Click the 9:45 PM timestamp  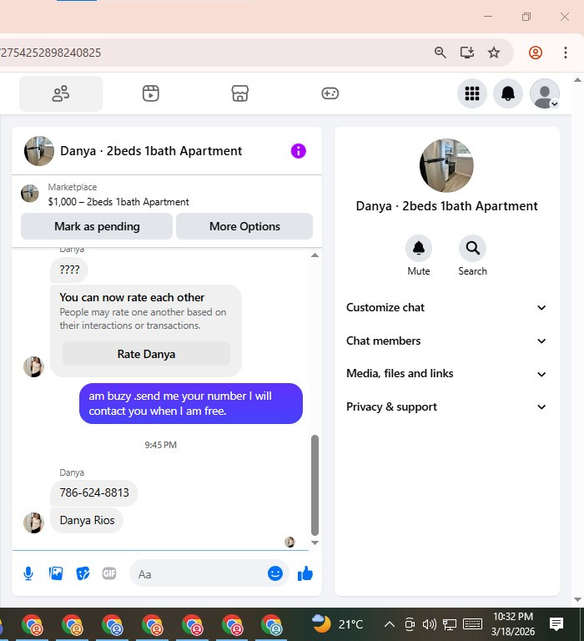click(161, 445)
